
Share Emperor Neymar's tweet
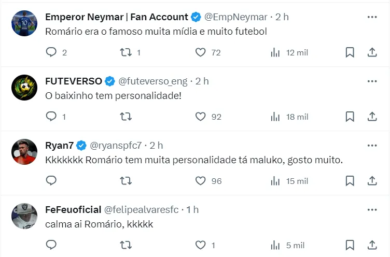click(372, 52)
